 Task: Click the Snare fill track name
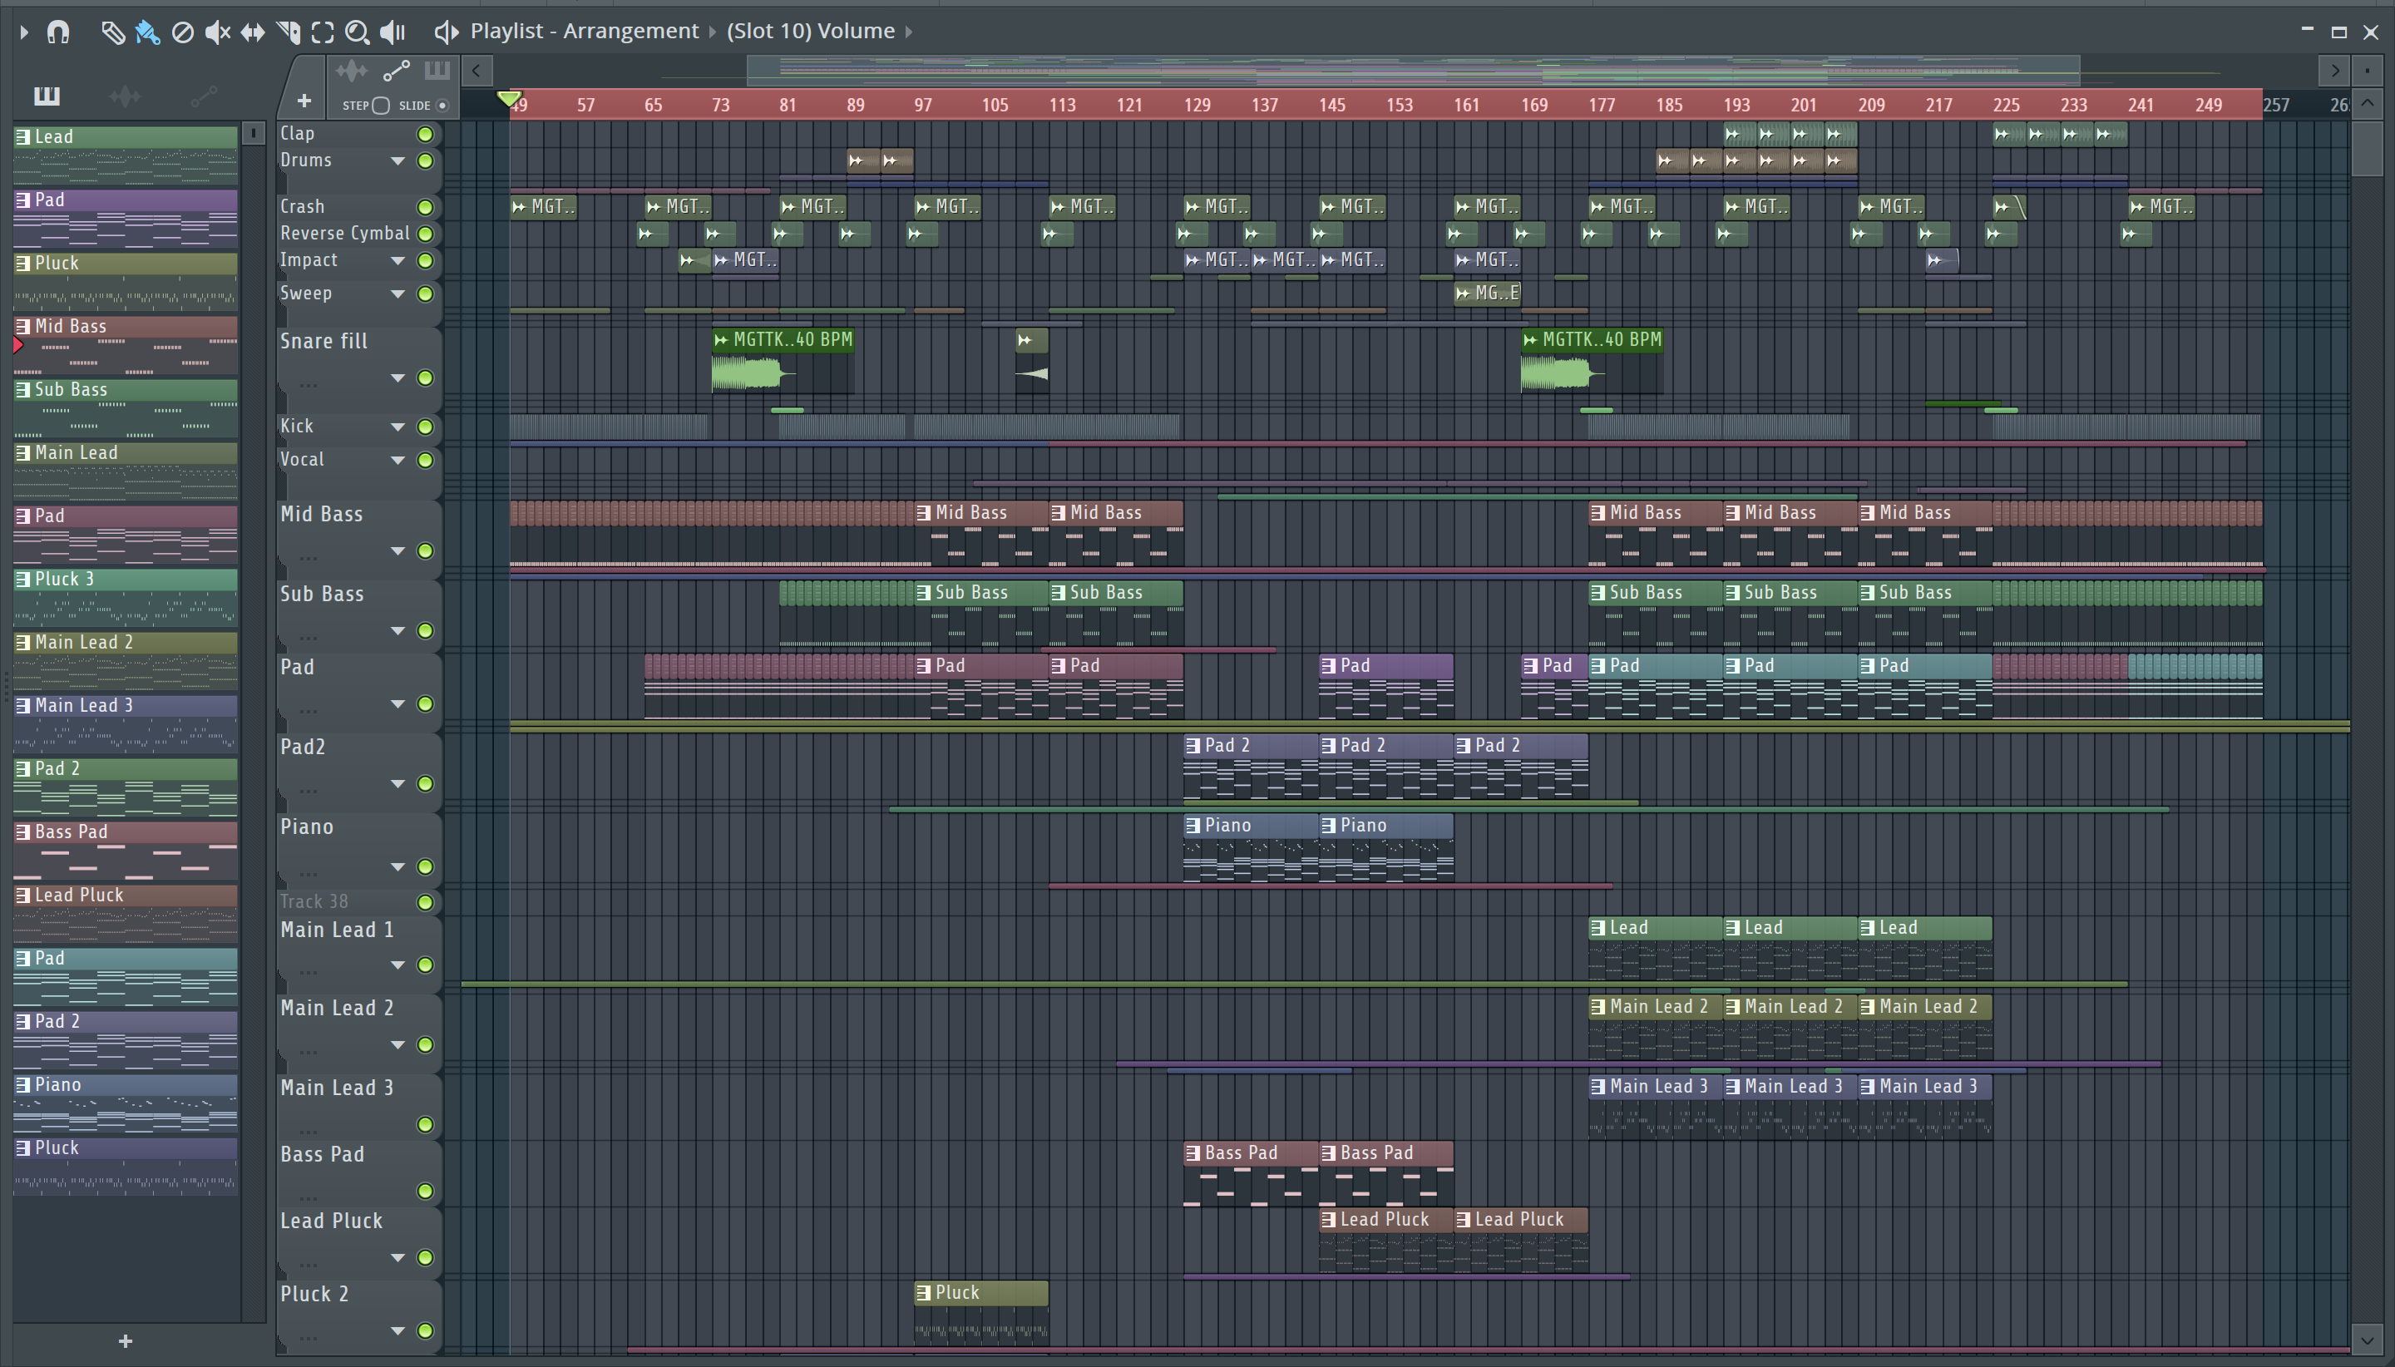tap(323, 342)
